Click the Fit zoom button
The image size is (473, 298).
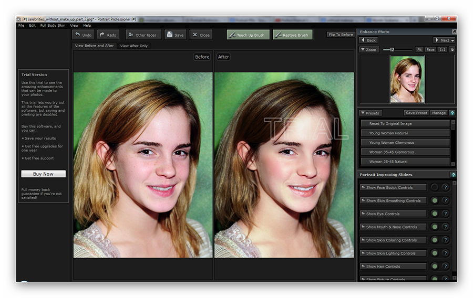(419, 49)
